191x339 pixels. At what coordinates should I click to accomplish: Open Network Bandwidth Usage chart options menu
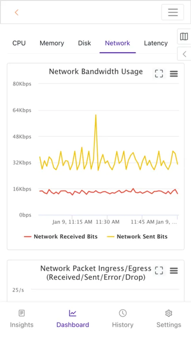[x=174, y=74]
